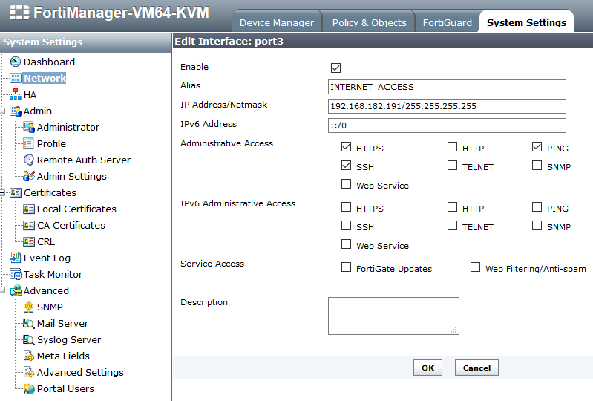The width and height of the screenshot is (593, 401).
Task: Switch to the Policy & Objects tab
Action: coord(369,23)
